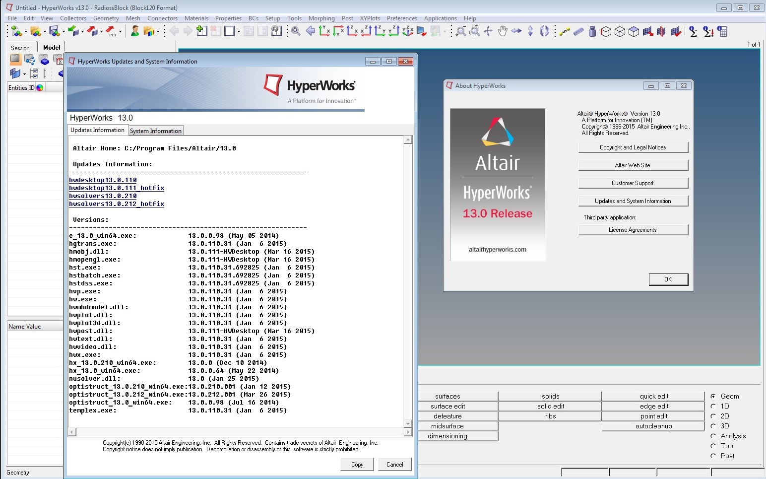Click the entity color wheel icon
The width and height of the screenshot is (766, 479).
click(x=40, y=88)
